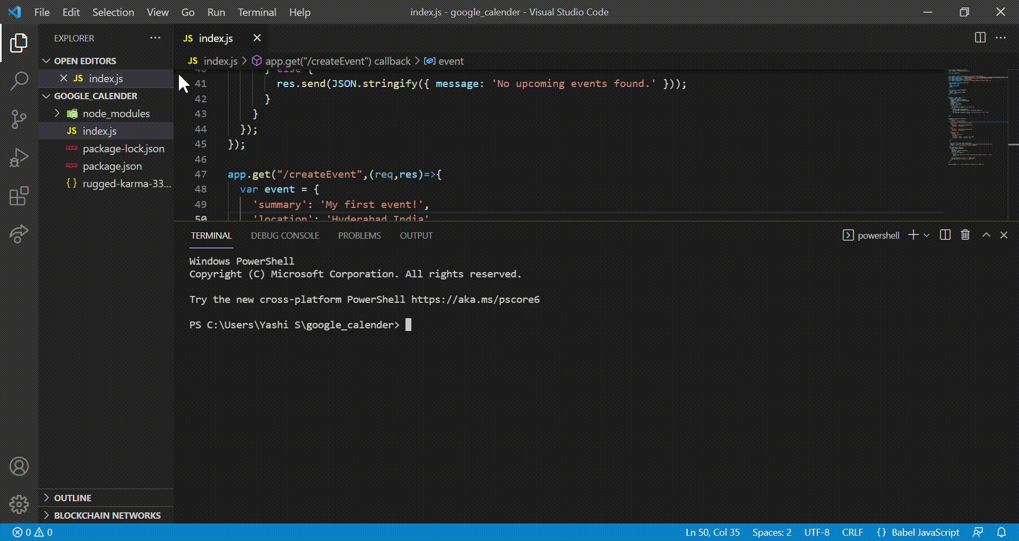The height and width of the screenshot is (541, 1019).
Task: Open the Accounts menu icon
Action: (19, 466)
